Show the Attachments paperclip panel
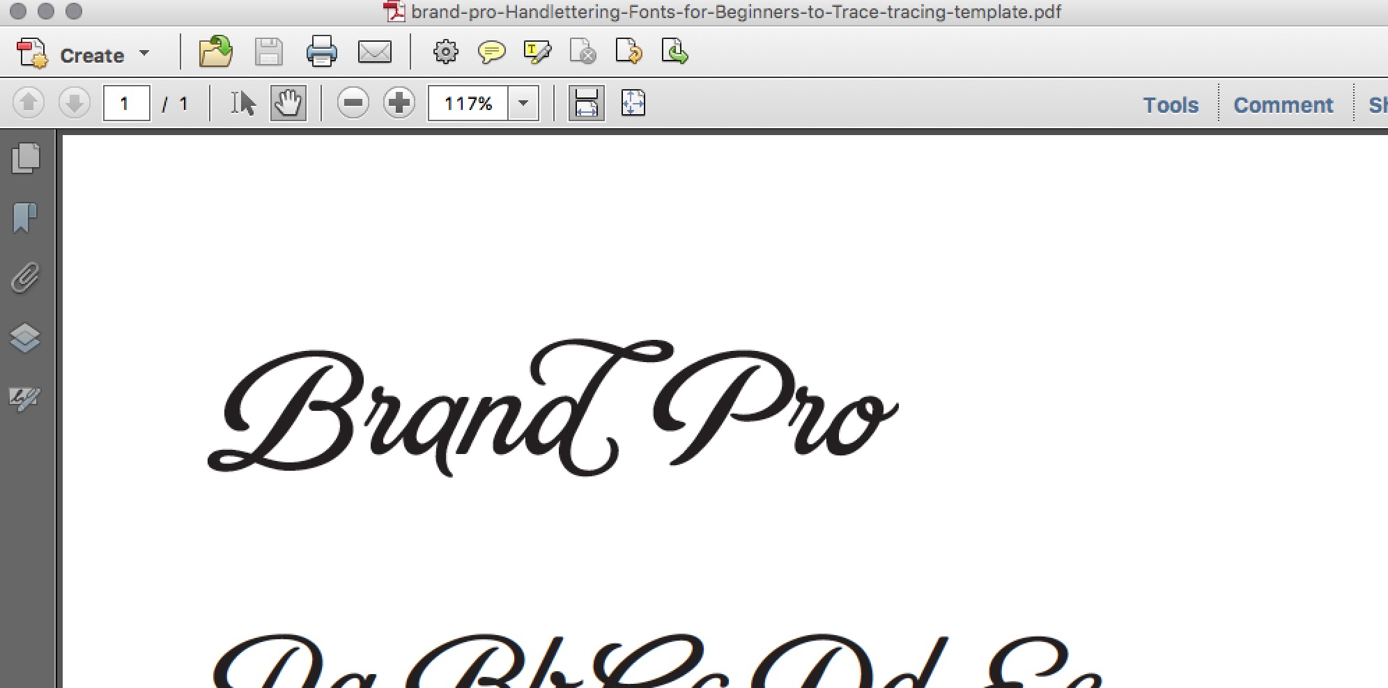Screen dimensions: 1388x688 pyautogui.click(x=25, y=278)
